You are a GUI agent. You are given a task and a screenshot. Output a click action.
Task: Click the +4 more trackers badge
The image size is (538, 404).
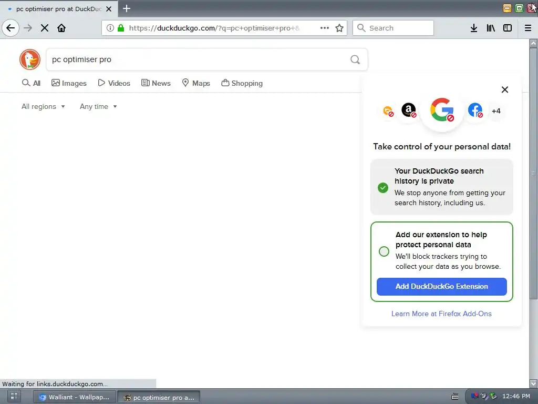(496, 111)
